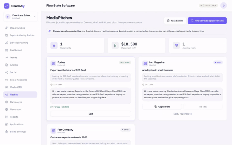The width and height of the screenshot is (232, 145).
Task: Click the DRAFT status badge
Action: [x=126, y=130]
